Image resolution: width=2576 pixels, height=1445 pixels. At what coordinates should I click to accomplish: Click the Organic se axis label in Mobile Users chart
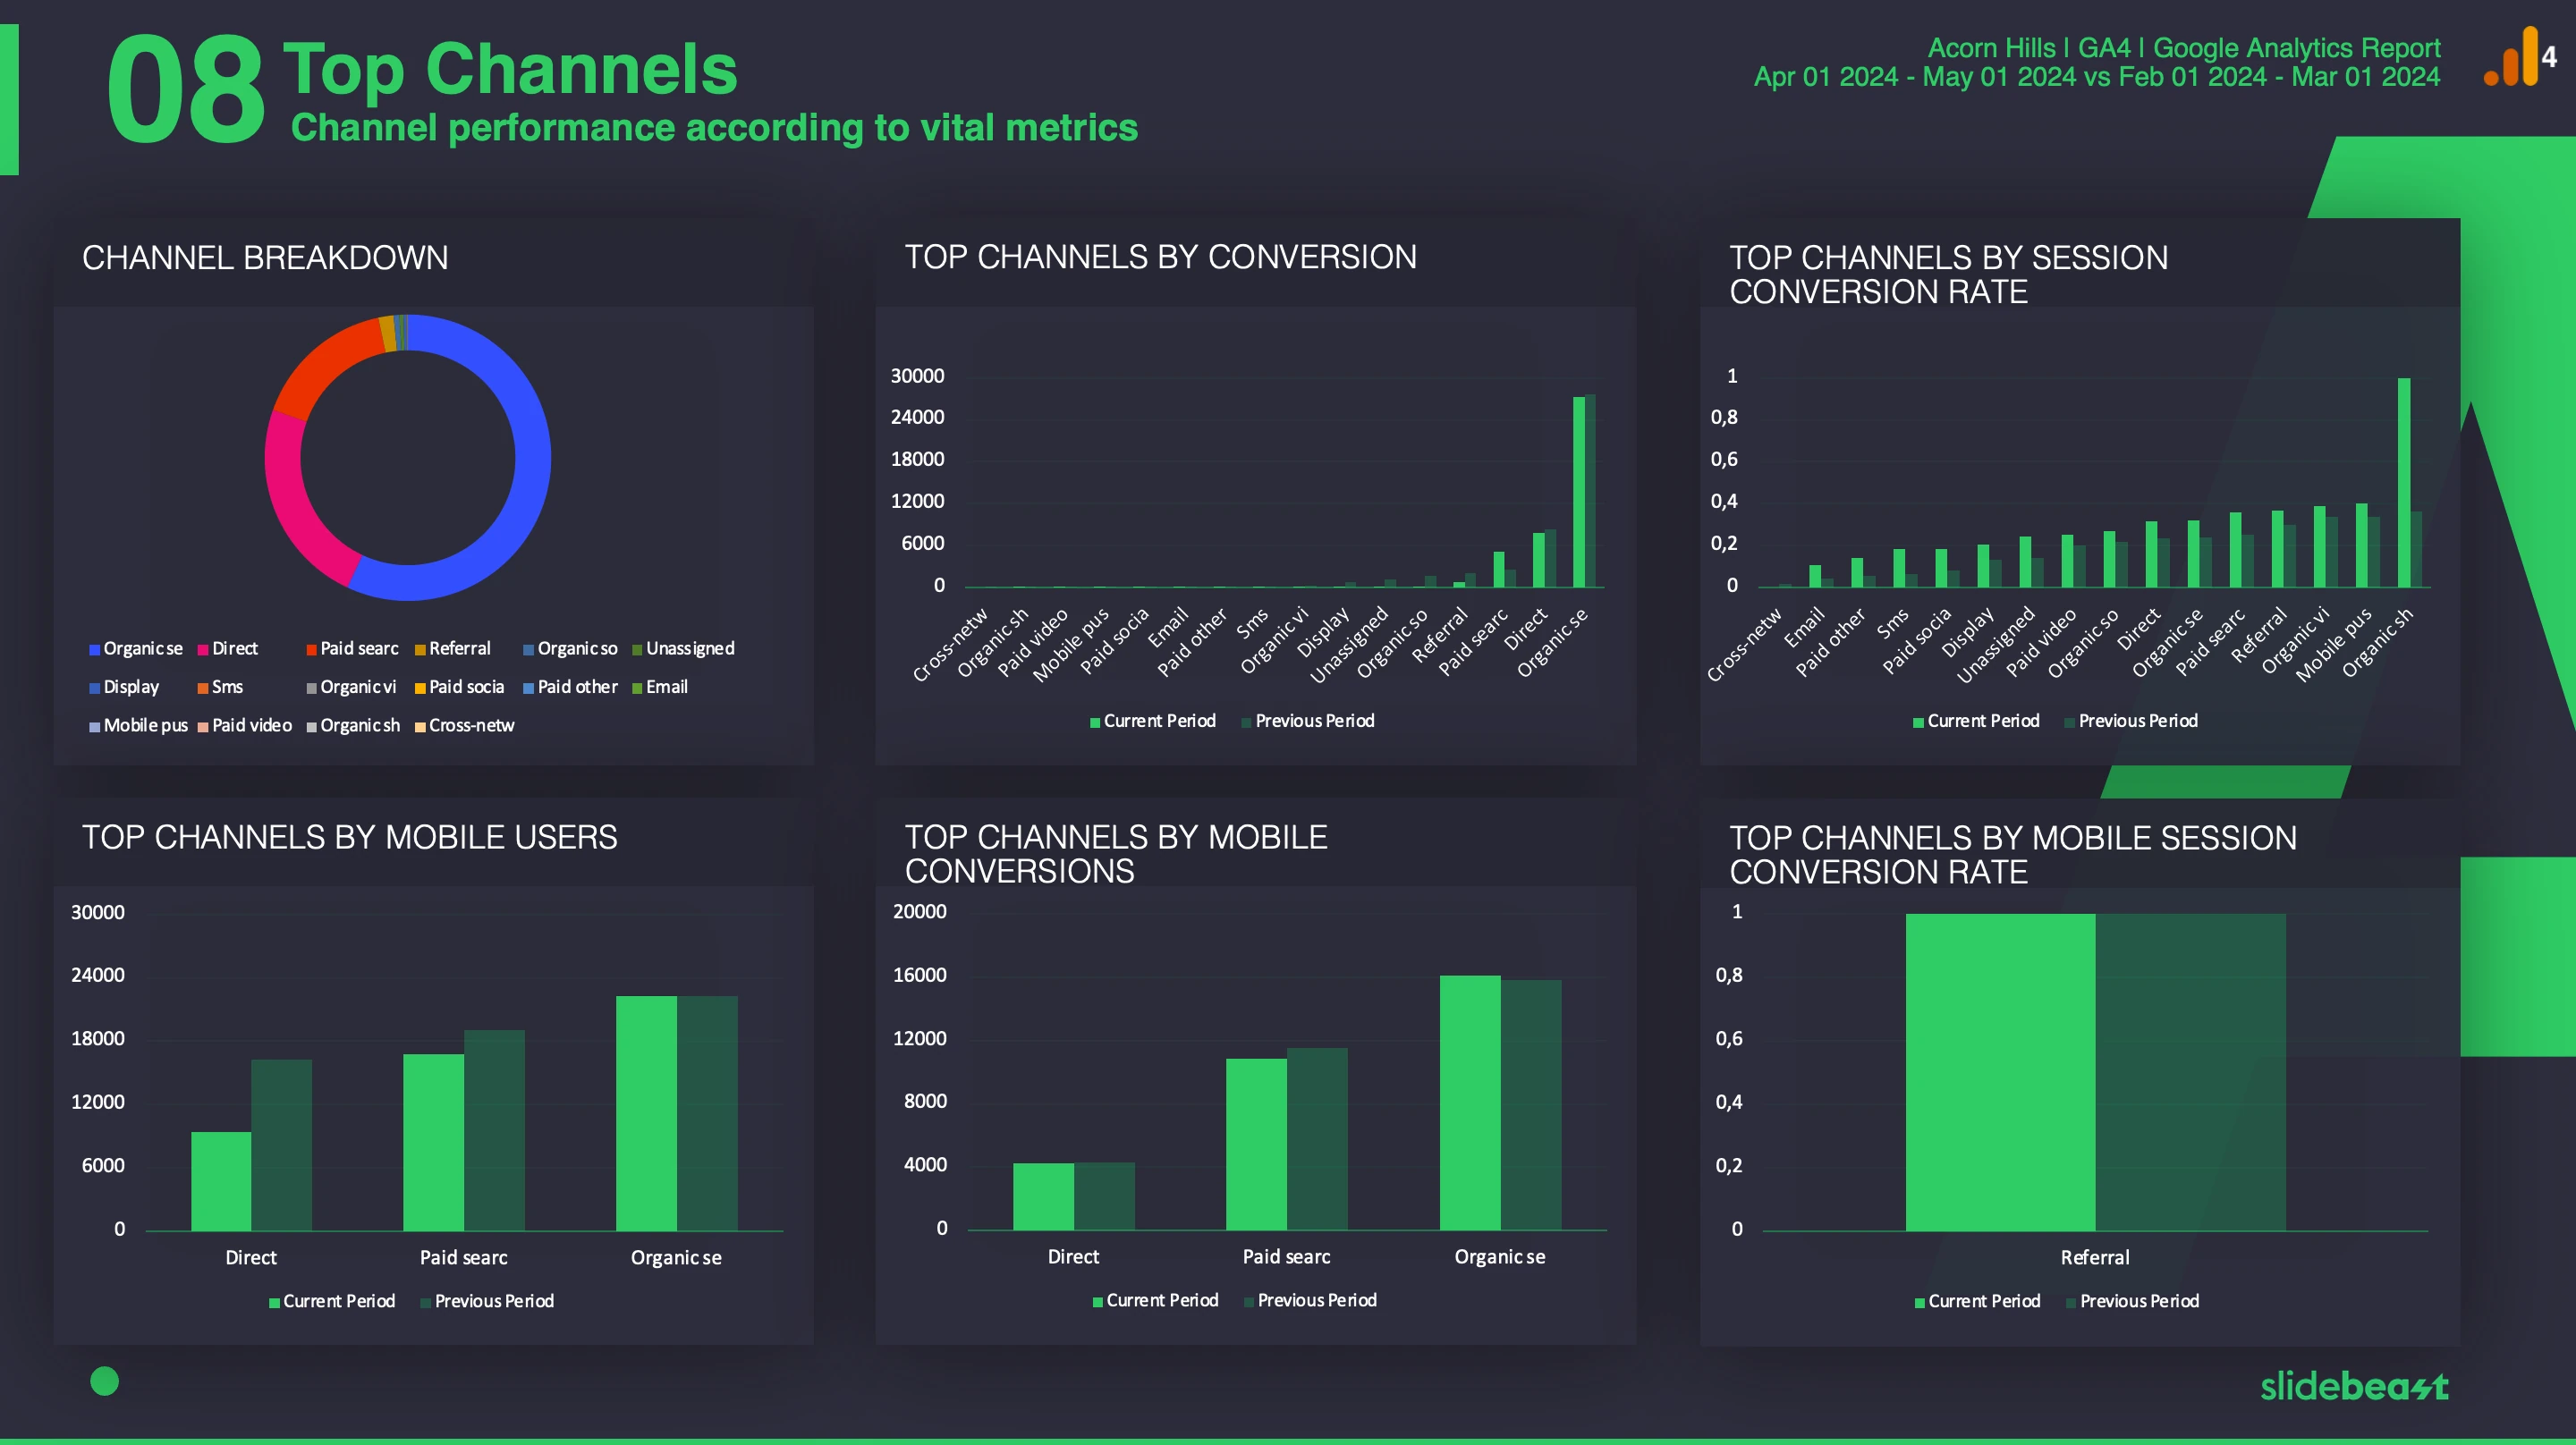(x=676, y=1258)
